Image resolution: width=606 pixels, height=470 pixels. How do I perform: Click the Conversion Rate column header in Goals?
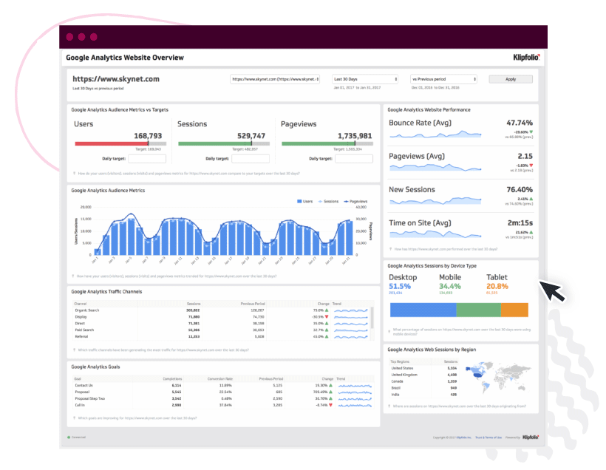coord(220,379)
